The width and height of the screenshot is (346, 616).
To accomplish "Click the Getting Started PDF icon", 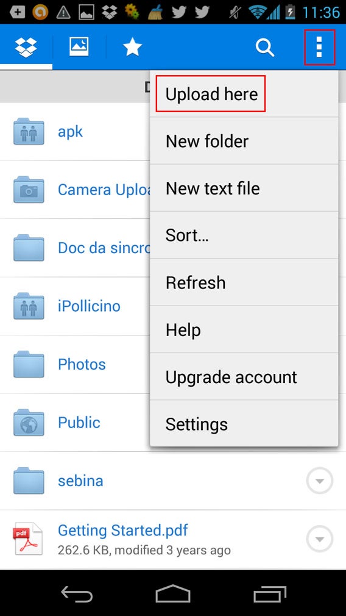I will pos(28,539).
